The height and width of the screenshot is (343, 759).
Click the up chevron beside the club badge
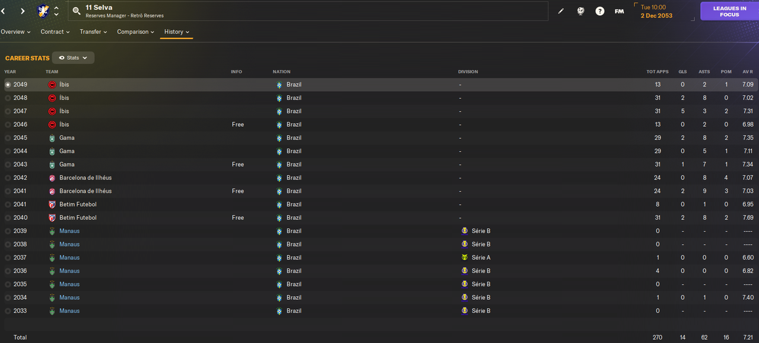coord(56,8)
